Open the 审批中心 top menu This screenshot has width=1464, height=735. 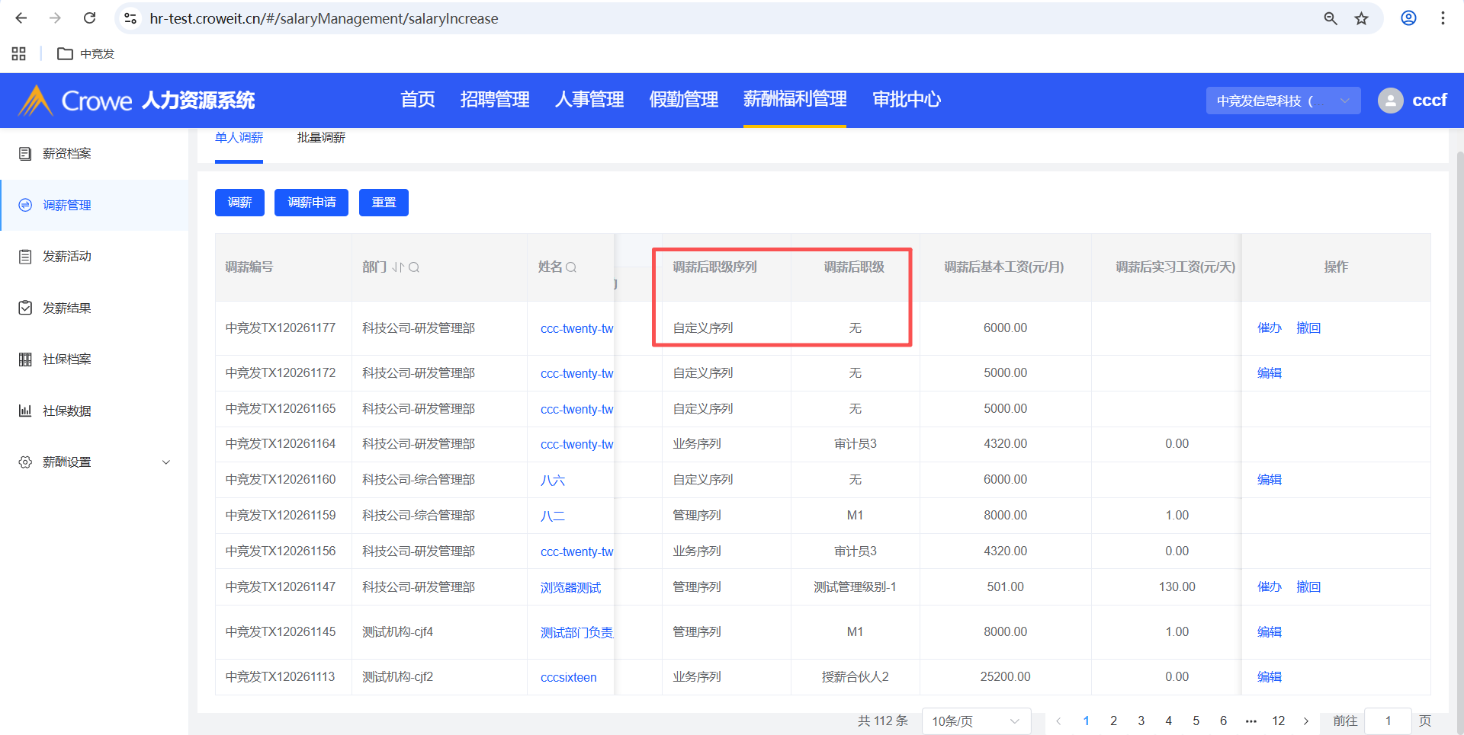(x=907, y=100)
